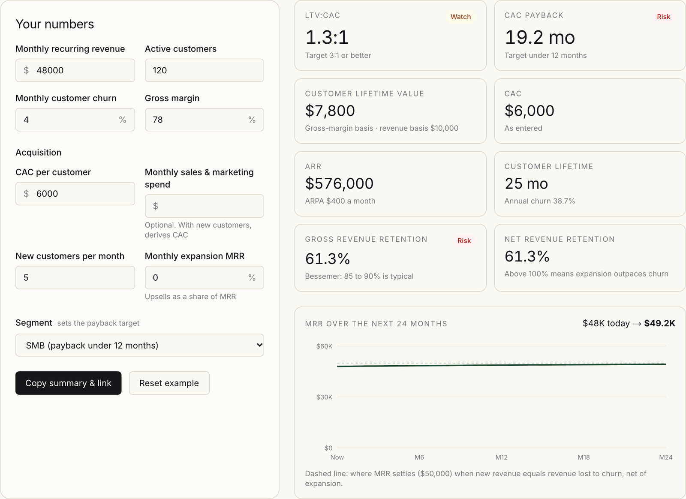Screen dimensions: 686x499
Task: Click the 19.2 mo payback value
Action: pos(540,37)
